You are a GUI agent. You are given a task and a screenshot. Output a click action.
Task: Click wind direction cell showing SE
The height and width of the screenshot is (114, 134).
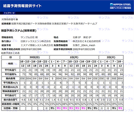[108, 79]
